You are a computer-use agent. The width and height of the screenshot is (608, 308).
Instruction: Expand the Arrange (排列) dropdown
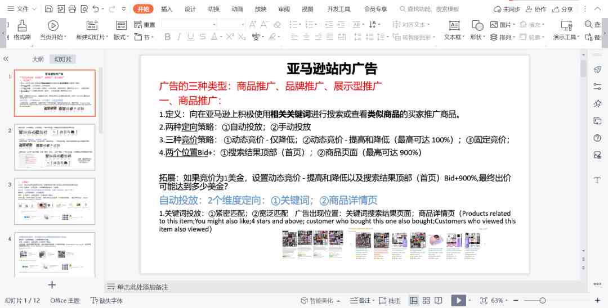(x=503, y=37)
